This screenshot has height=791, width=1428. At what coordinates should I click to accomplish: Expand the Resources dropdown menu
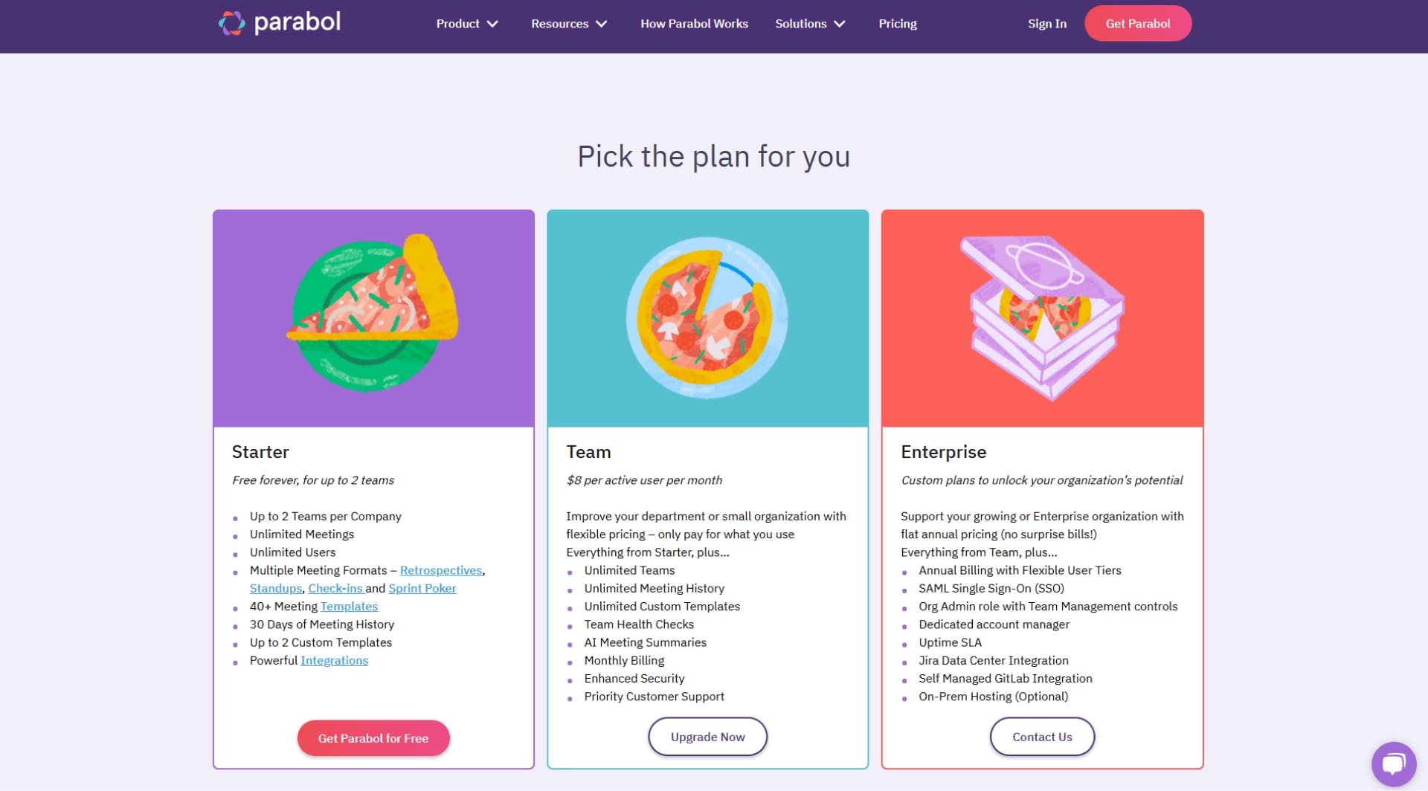(x=569, y=24)
